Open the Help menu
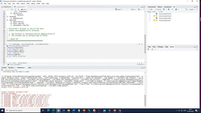 tap(47, 3)
